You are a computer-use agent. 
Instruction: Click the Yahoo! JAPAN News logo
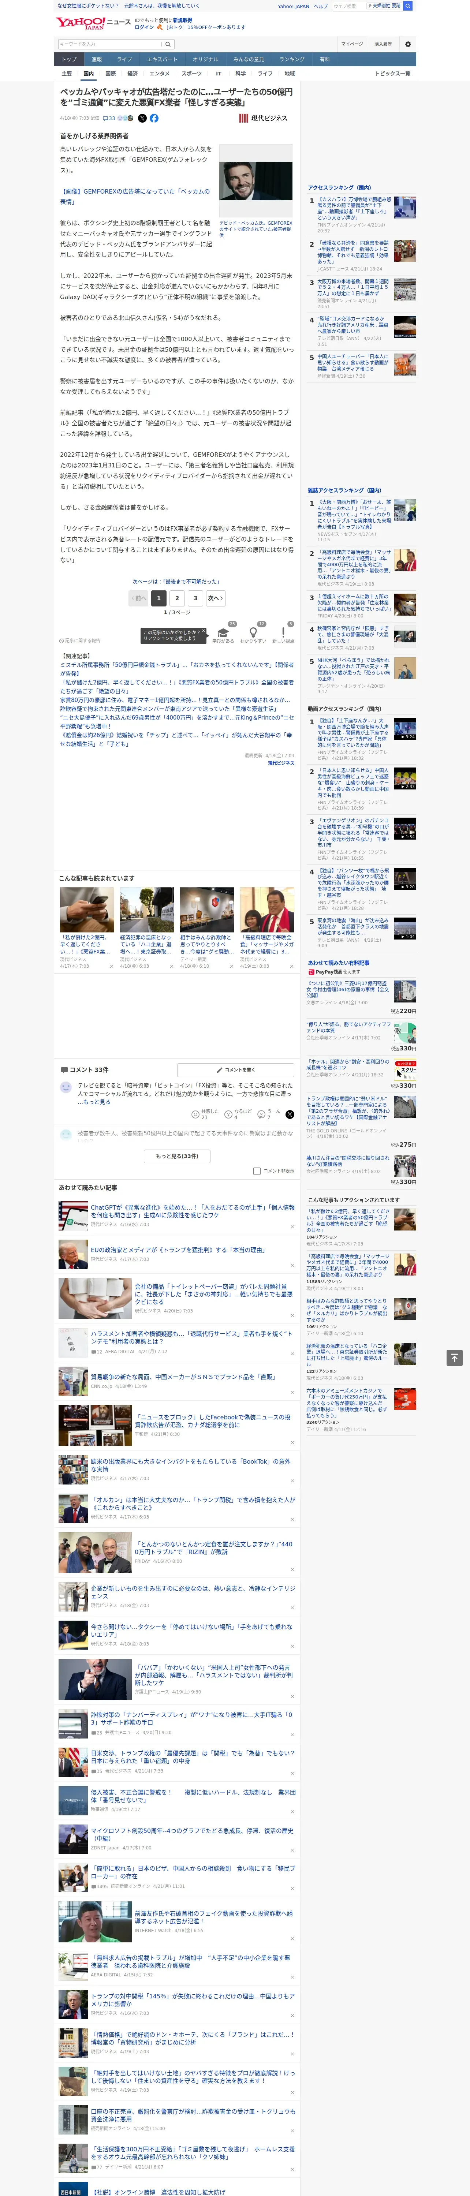[94, 23]
